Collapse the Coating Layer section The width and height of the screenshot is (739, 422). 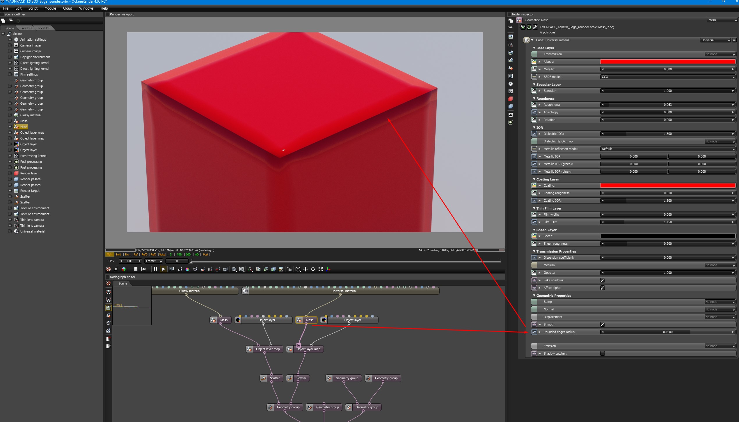click(x=534, y=179)
